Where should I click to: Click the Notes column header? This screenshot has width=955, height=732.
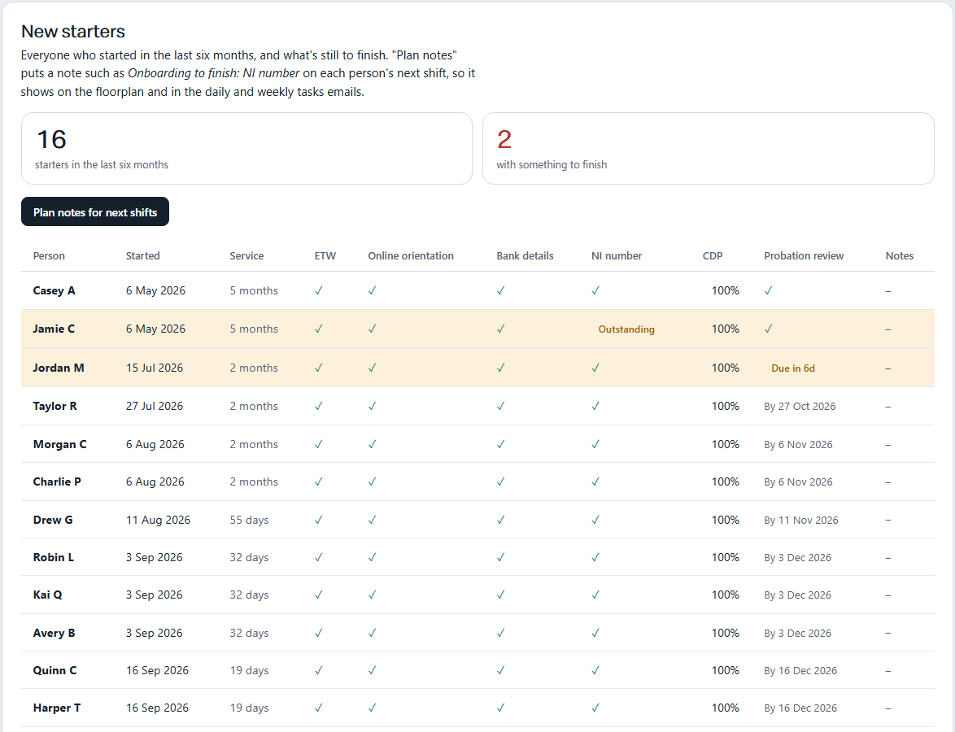click(x=900, y=255)
